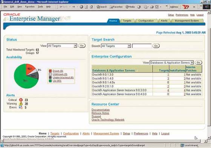Screen dimensions: 211x148
Task: Expand the Databases & Application Servers view dropdown
Action: [192, 63]
